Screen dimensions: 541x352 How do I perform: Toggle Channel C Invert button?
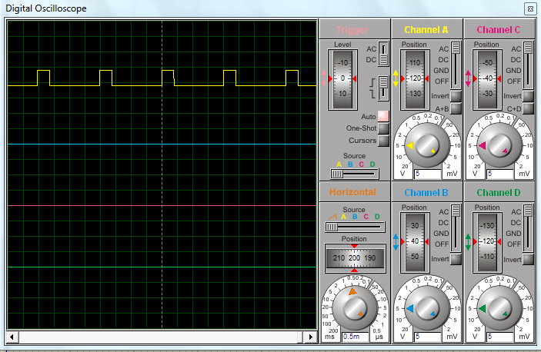tap(528, 96)
